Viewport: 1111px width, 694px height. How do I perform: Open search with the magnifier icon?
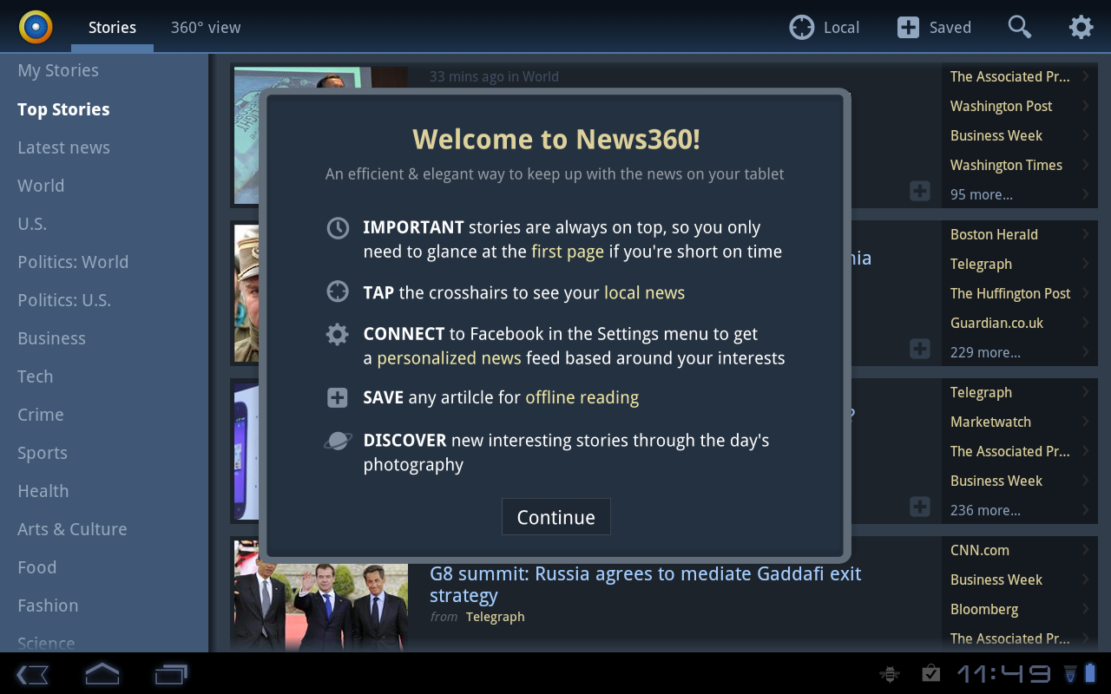point(1019,28)
